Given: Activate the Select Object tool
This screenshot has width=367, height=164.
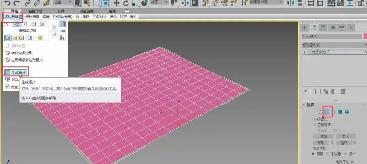Looking at the screenshot, I should click(78, 3).
